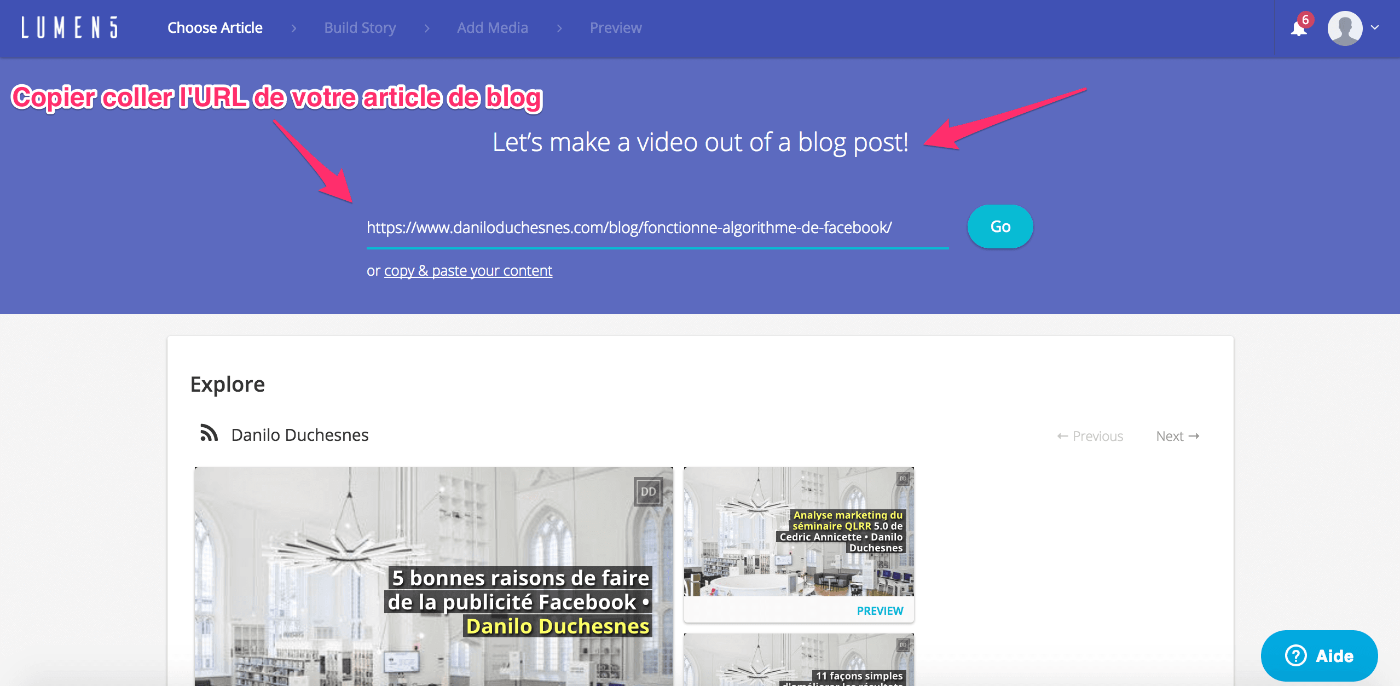
Task: Go to the Preview step
Action: point(616,28)
